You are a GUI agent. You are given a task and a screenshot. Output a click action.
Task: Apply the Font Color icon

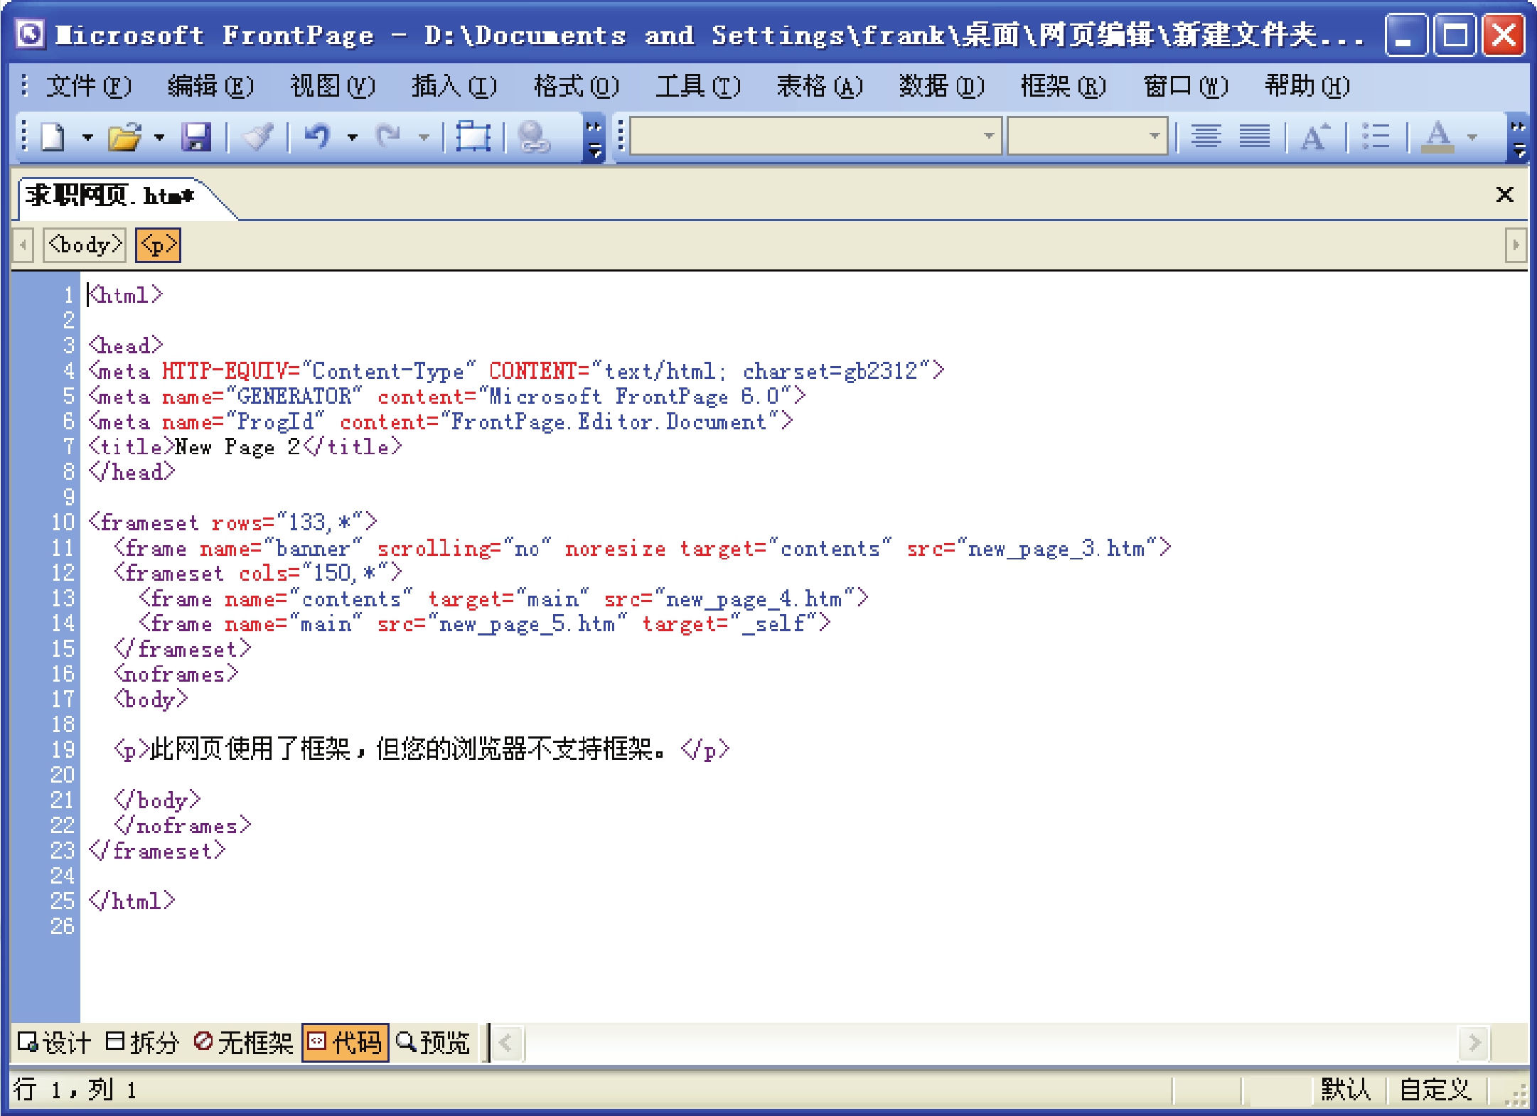pos(1437,136)
